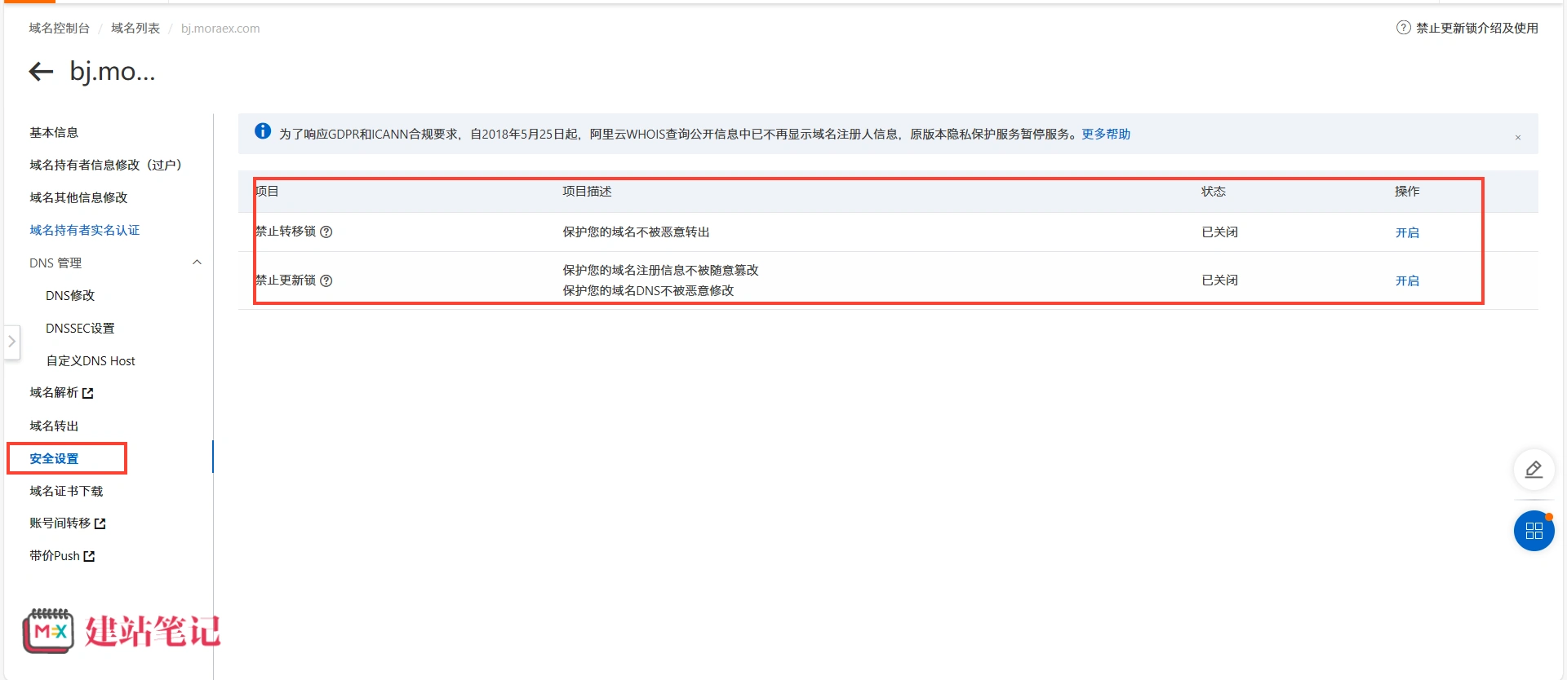This screenshot has width=1567, height=680.
Task: Select DNS修改 under DNS 管理
Action: coord(70,295)
